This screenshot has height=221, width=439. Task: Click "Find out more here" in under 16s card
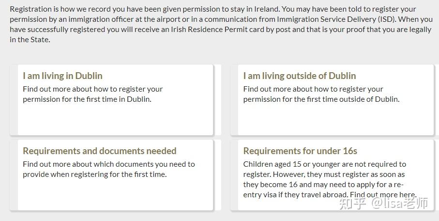(383, 195)
